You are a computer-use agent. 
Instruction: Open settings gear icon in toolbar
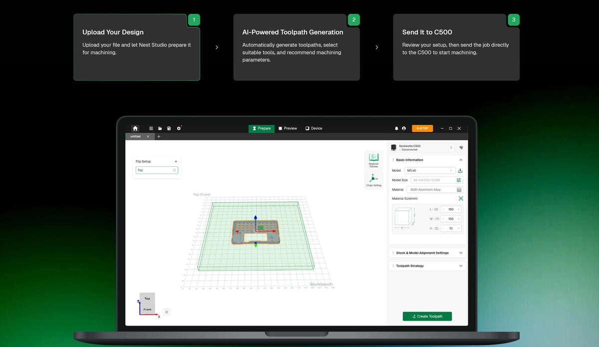[179, 128]
